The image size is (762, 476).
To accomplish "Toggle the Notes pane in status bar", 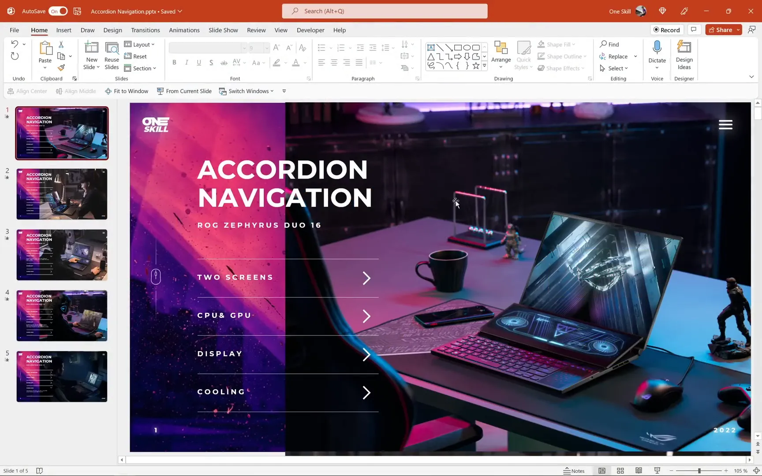I will 574,471.
